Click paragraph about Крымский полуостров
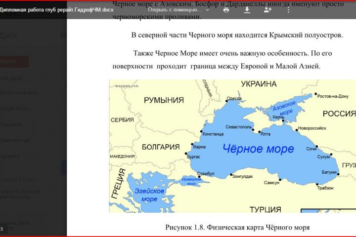This screenshot has width=356, height=237. tap(237, 35)
